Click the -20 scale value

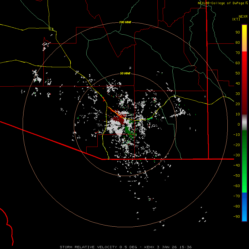click(x=237, y=145)
